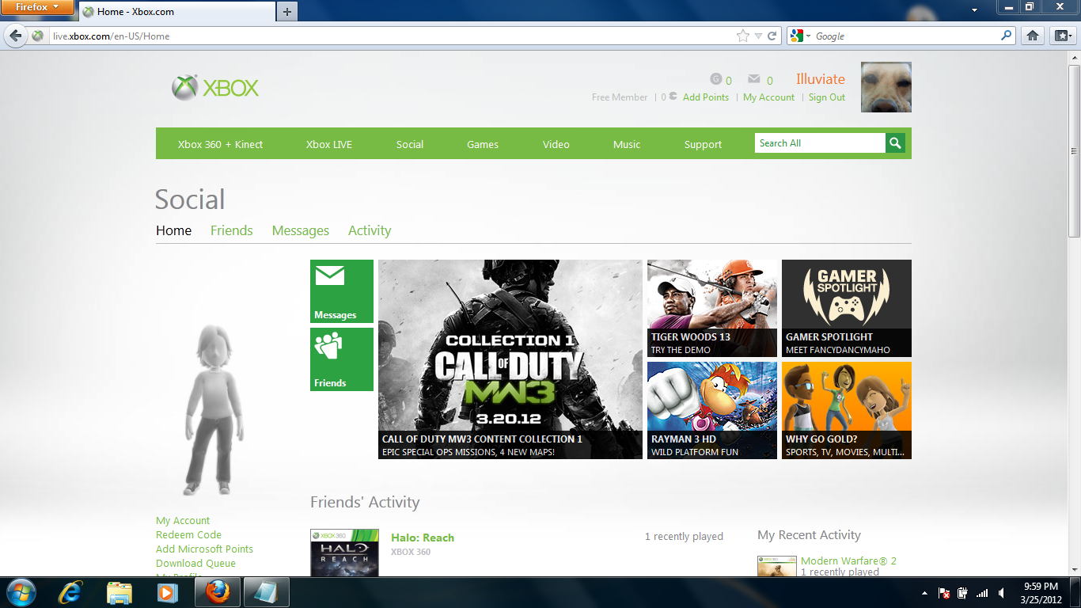The image size is (1081, 608).
Task: Open Social in the green navigation bar
Action: point(410,144)
